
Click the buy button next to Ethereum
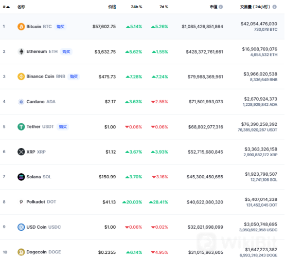(x=66, y=52)
